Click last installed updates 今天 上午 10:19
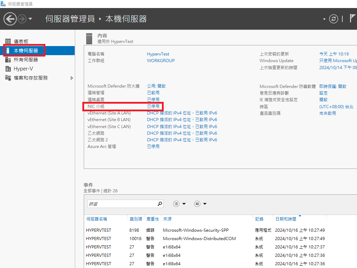This screenshot has height=268, width=357. (334, 54)
